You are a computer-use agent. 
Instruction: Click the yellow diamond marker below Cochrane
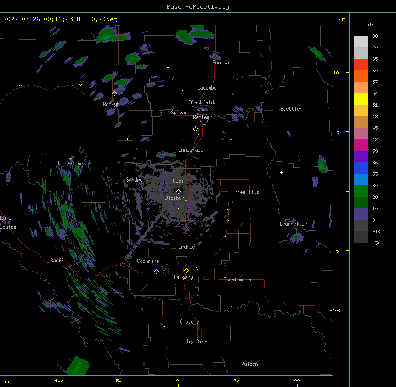(156, 271)
